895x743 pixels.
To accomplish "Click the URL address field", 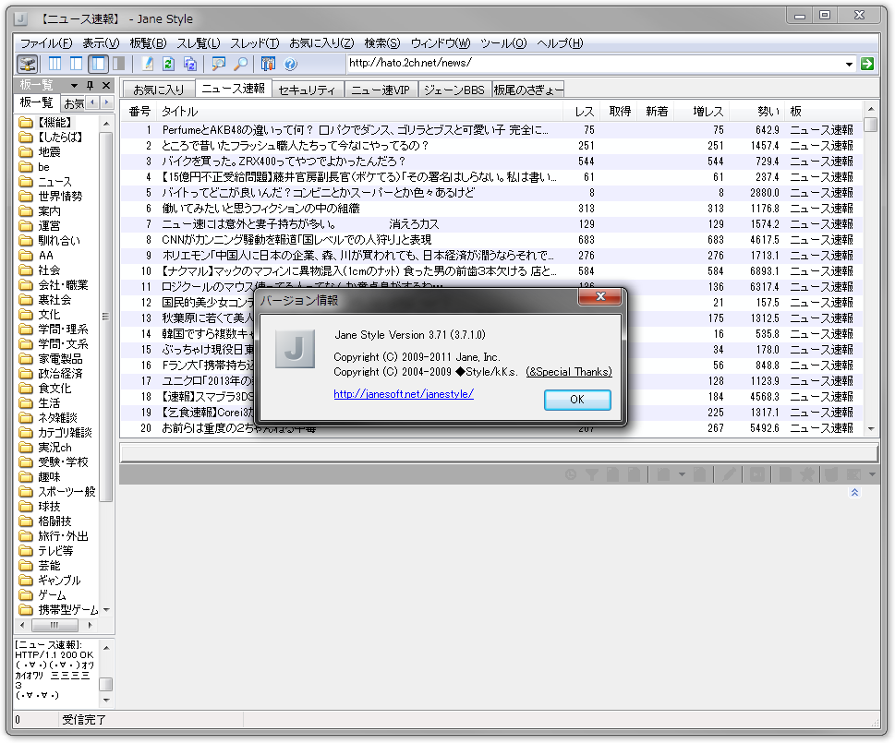I will (596, 64).
